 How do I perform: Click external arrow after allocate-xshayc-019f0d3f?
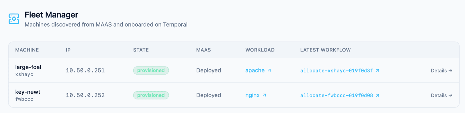click(378, 71)
